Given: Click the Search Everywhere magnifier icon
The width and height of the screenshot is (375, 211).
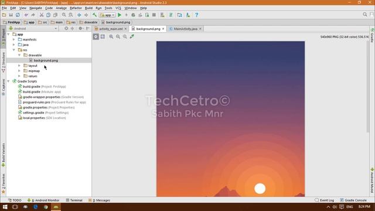Looking at the screenshot, I should click(365, 15).
